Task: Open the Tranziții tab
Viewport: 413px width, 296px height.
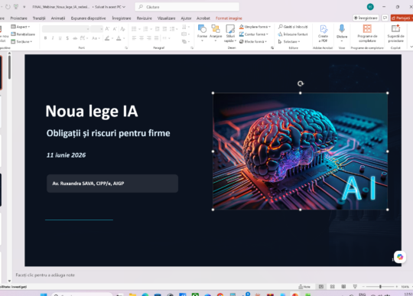Action: 39,18
